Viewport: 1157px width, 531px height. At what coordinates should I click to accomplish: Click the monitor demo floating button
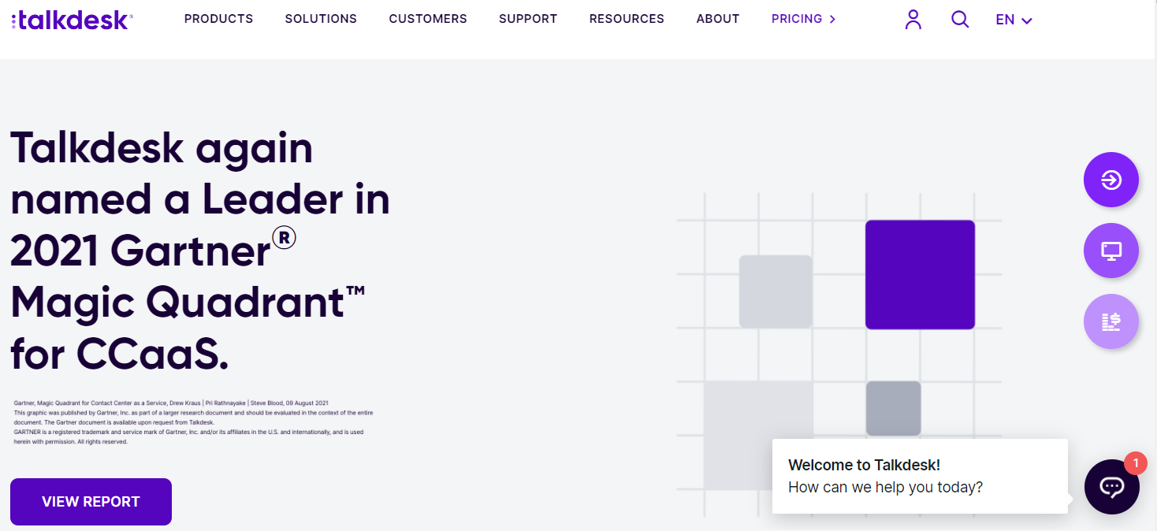(x=1111, y=251)
